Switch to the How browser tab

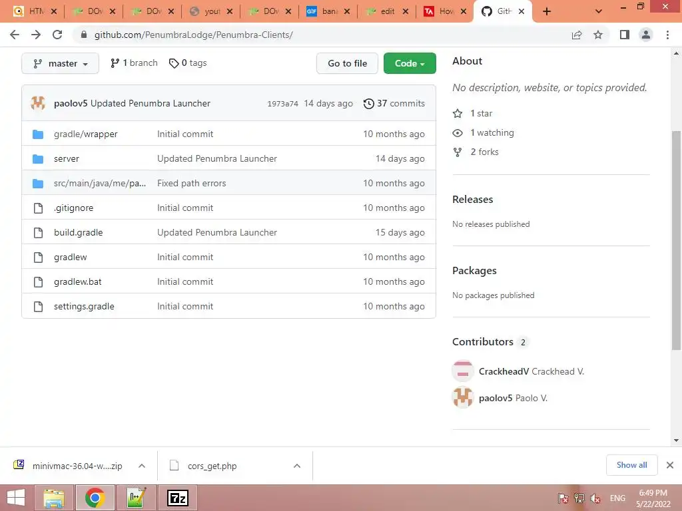446,11
